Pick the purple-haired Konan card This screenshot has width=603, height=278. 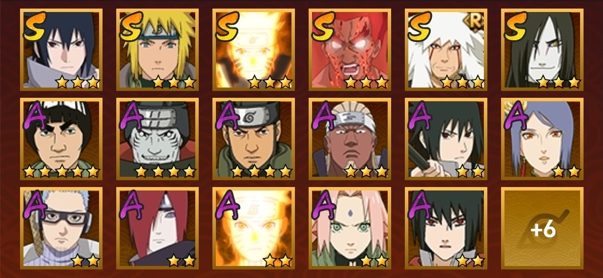pos(542,139)
